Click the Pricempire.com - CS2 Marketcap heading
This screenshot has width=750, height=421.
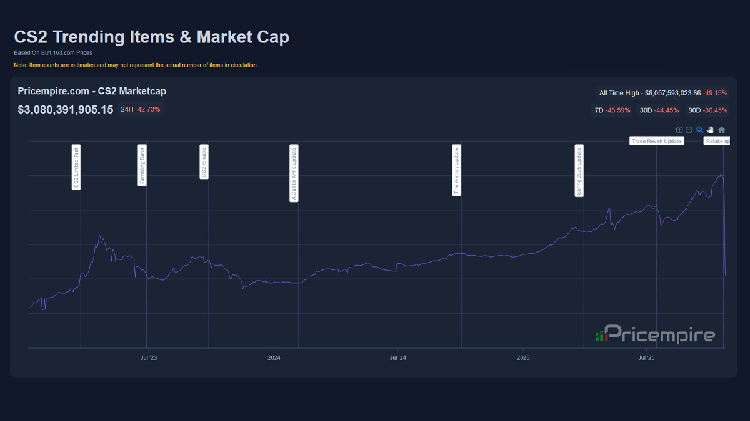click(92, 91)
